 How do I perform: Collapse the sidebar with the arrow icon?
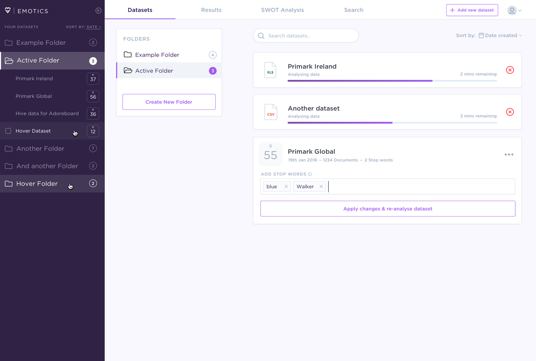click(x=98, y=11)
